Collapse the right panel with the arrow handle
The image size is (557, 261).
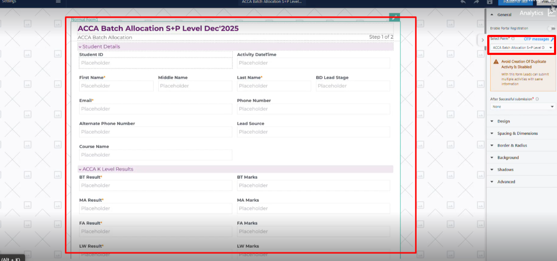(482, 40)
